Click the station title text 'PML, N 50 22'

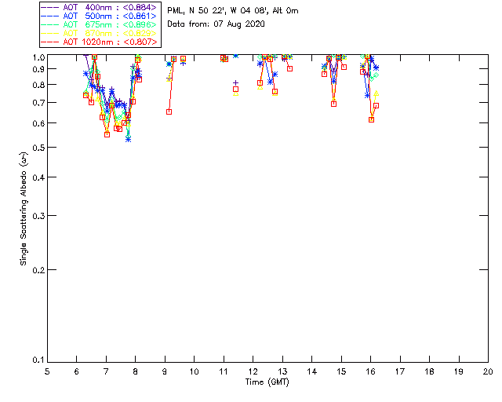232,11
